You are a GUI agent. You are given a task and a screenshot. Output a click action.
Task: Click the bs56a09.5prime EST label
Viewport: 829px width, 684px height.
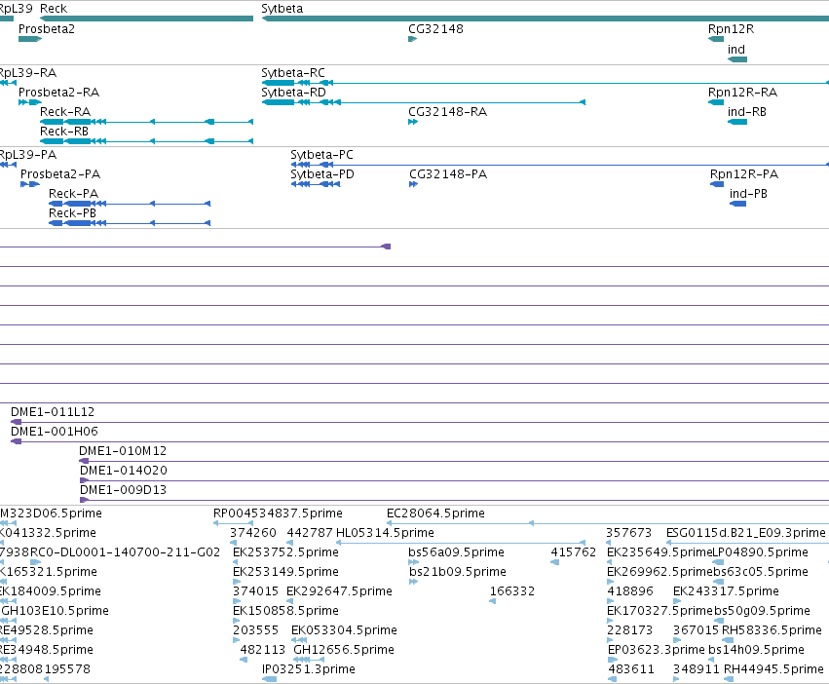pos(456,552)
